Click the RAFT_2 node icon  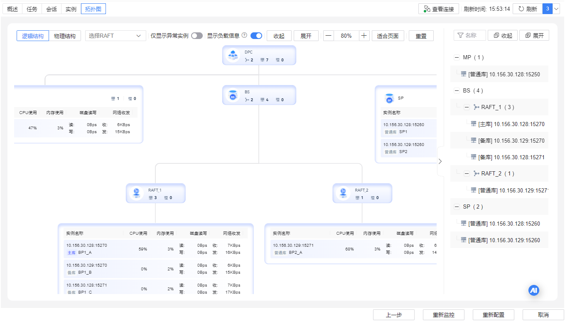[x=343, y=193]
